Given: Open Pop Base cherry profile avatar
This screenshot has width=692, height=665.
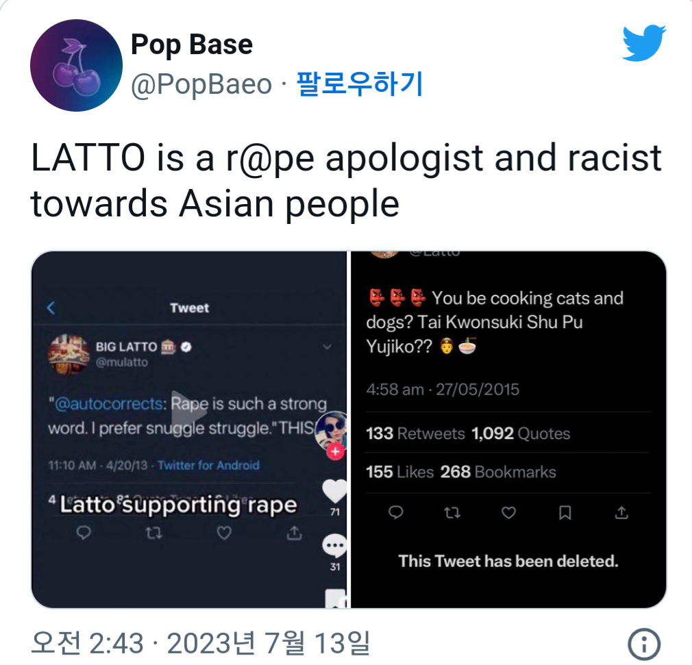Looking at the screenshot, I should tap(76, 65).
